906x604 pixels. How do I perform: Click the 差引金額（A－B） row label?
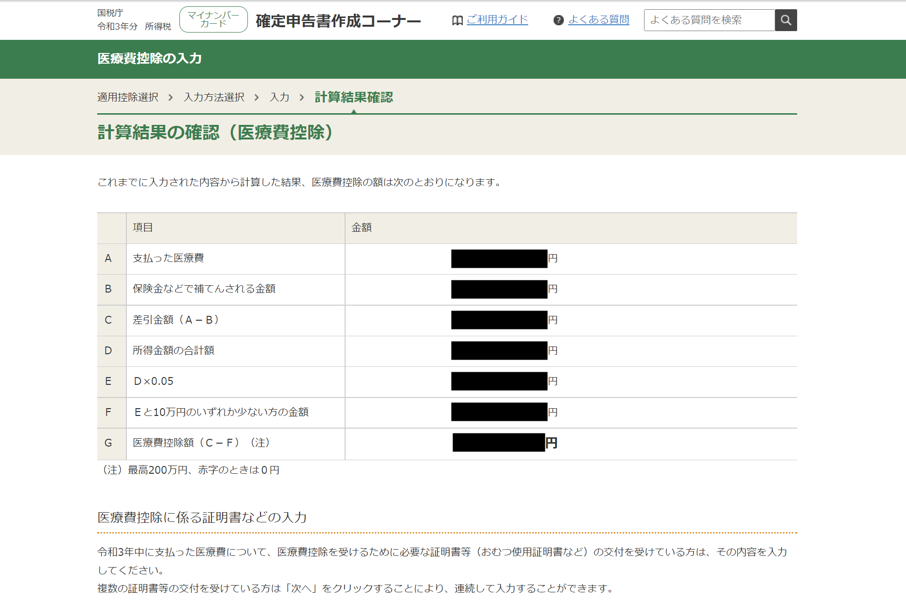[177, 320]
